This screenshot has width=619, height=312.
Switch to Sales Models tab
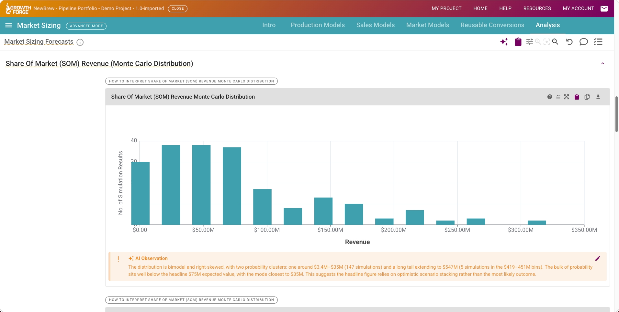point(376,25)
